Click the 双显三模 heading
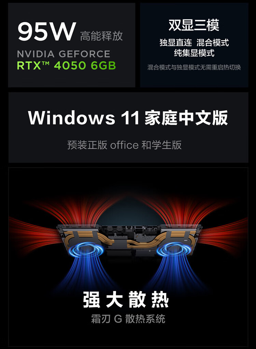256x349 pixels. click(194, 25)
